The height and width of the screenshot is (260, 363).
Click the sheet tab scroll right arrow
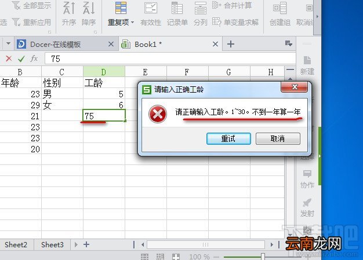76,244
